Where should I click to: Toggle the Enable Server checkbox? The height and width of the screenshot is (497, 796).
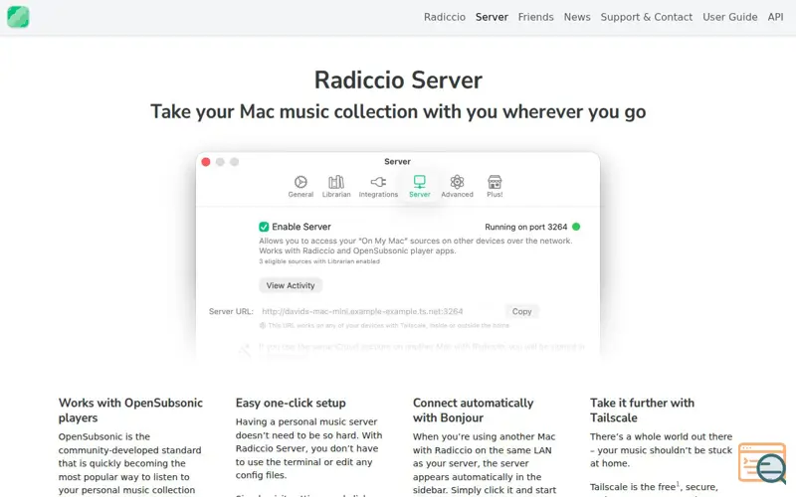click(264, 227)
